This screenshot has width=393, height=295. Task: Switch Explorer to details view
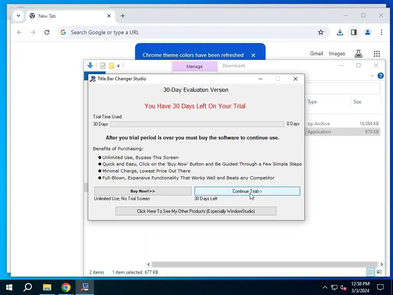[x=371, y=272]
